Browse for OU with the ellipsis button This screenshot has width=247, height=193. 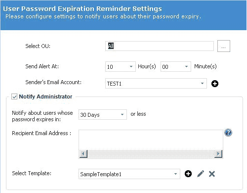[x=224, y=46]
